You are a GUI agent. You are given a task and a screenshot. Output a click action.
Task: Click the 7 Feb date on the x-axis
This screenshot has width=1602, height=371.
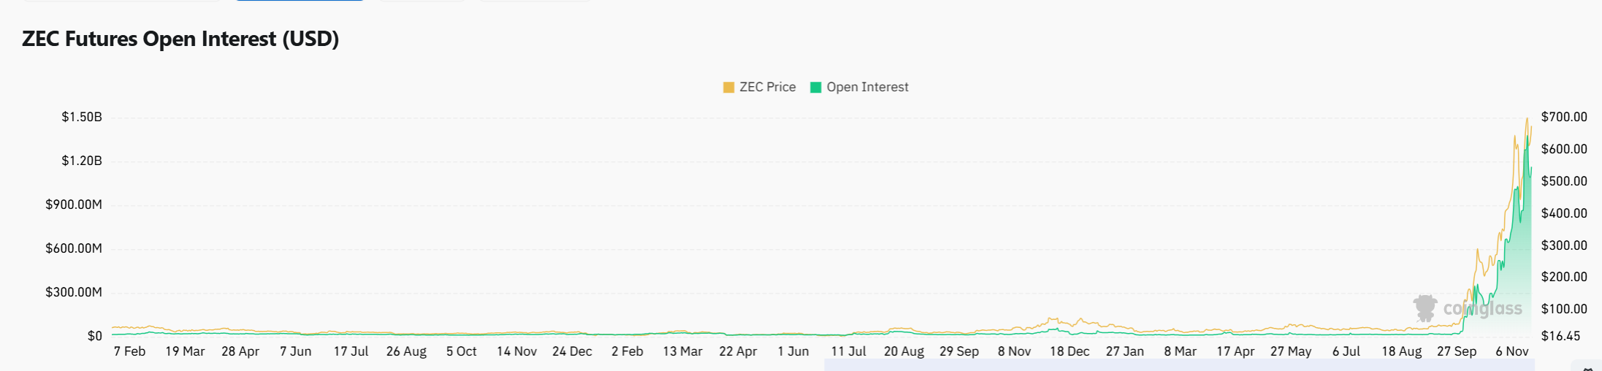[129, 351]
